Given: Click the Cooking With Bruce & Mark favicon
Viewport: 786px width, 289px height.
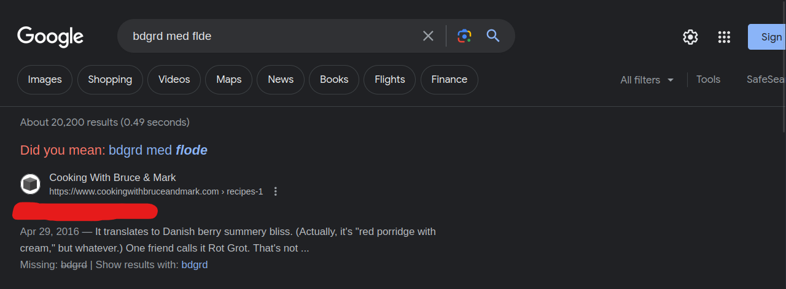Looking at the screenshot, I should click(30, 184).
